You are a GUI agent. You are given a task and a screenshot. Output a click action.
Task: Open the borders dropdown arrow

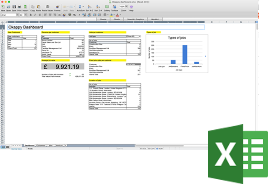coord(108,15)
